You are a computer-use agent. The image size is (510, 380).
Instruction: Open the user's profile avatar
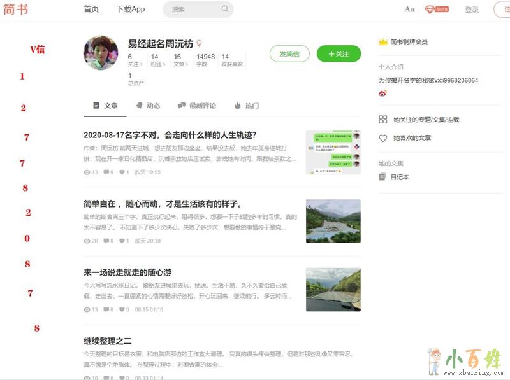[101, 53]
